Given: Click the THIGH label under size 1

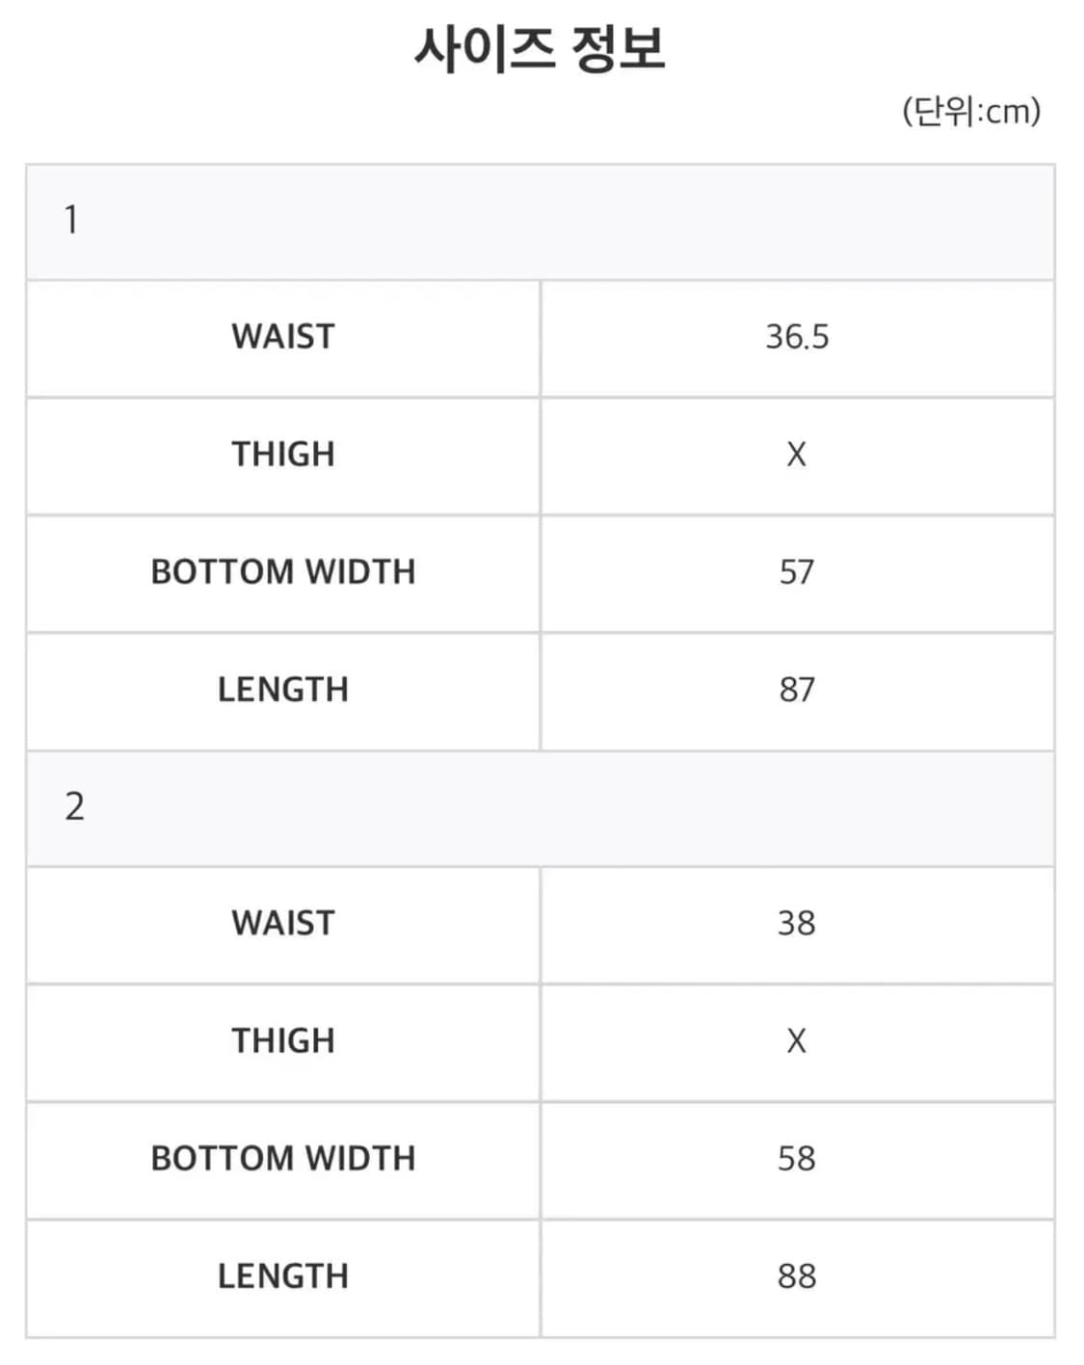Looking at the screenshot, I should coord(283,455).
